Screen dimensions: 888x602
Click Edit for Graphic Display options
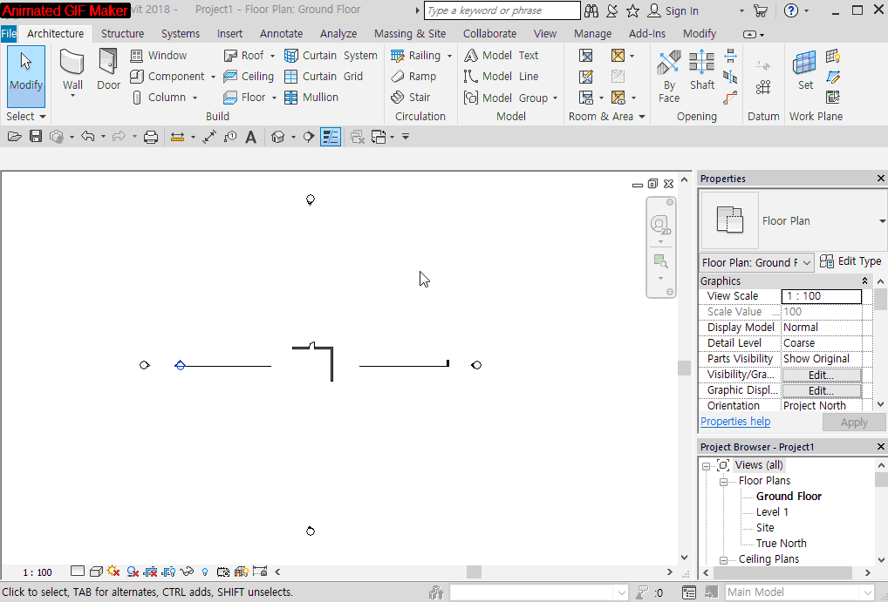[x=821, y=391]
